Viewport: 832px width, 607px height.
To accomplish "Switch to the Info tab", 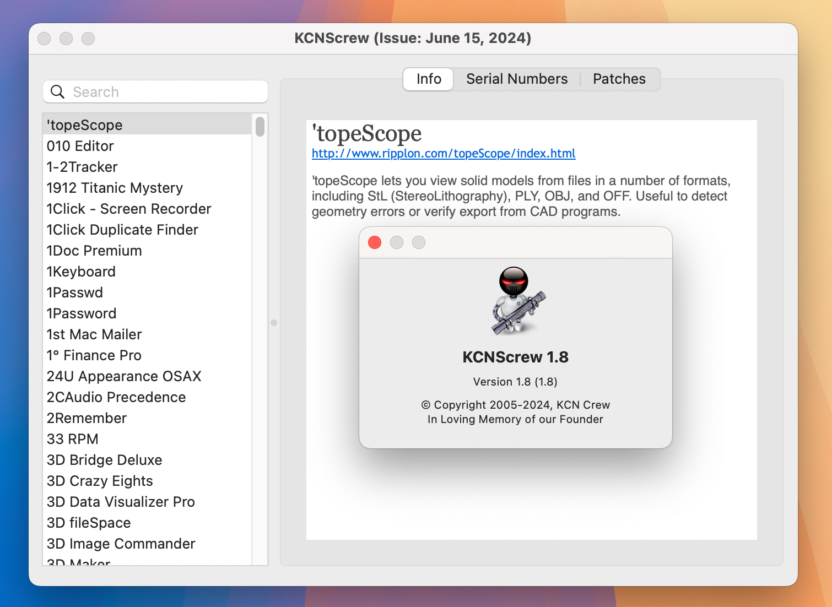I will pyautogui.click(x=429, y=79).
